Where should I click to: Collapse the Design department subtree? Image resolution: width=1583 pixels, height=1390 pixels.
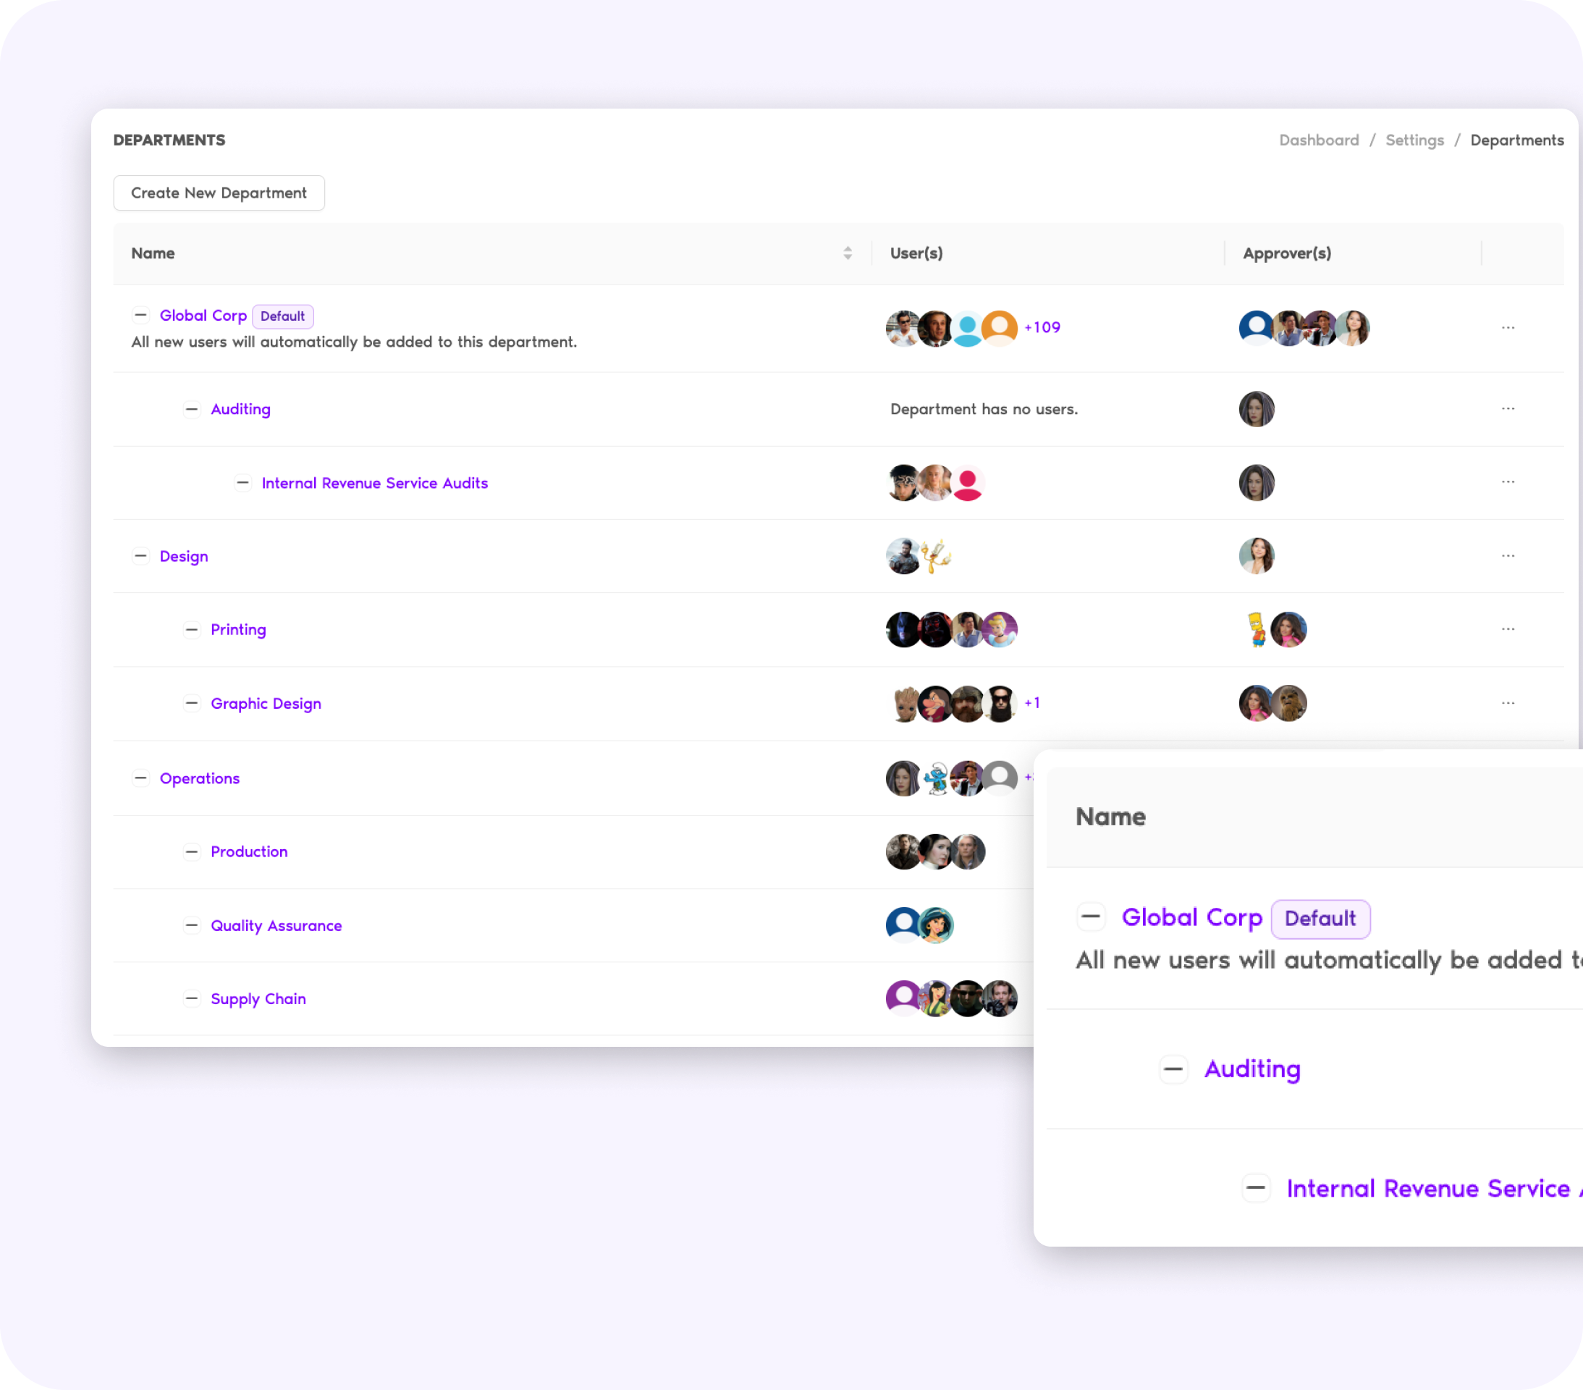(140, 555)
